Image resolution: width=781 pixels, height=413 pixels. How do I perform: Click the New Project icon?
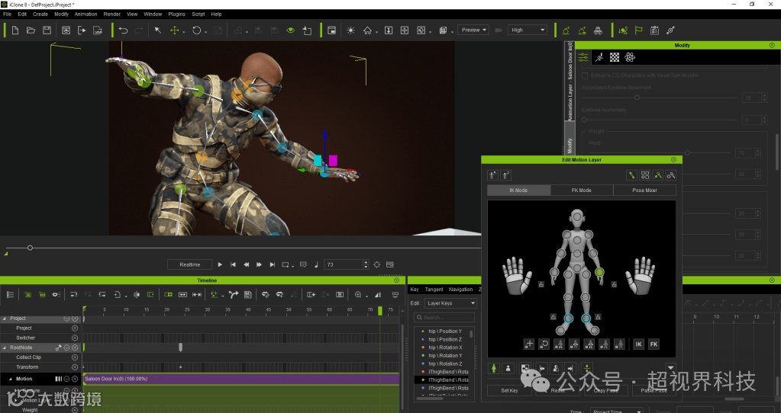tap(15, 30)
